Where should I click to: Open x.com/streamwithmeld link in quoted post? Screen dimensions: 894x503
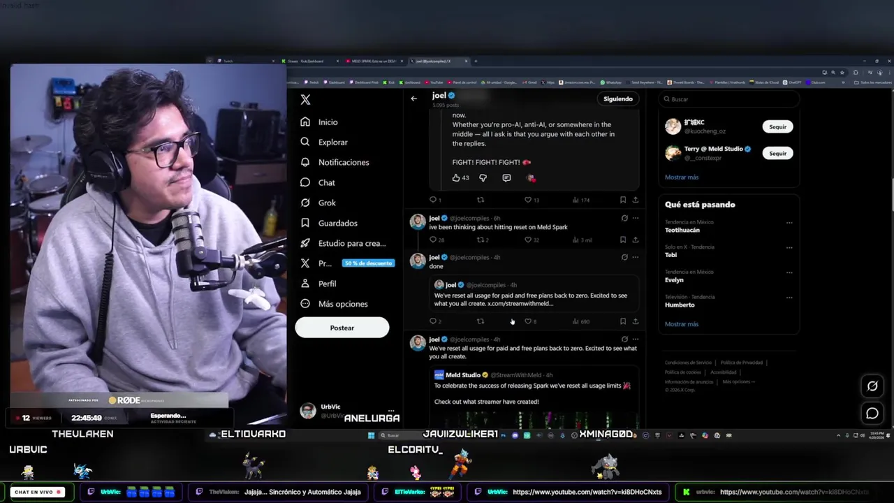point(520,304)
